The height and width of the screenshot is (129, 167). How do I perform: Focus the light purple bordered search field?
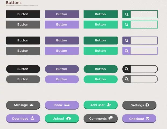[x=144, y=51]
